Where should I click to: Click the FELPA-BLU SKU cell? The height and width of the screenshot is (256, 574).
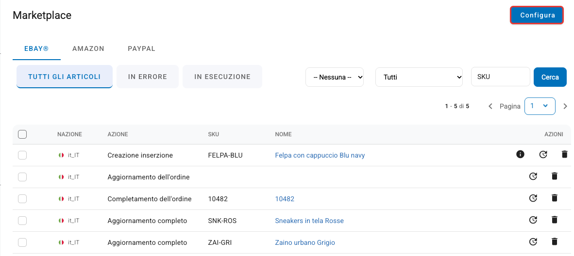(225, 156)
